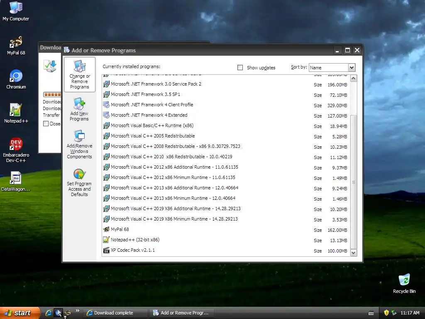Select Add New Programs sidebar icon

[79, 109]
